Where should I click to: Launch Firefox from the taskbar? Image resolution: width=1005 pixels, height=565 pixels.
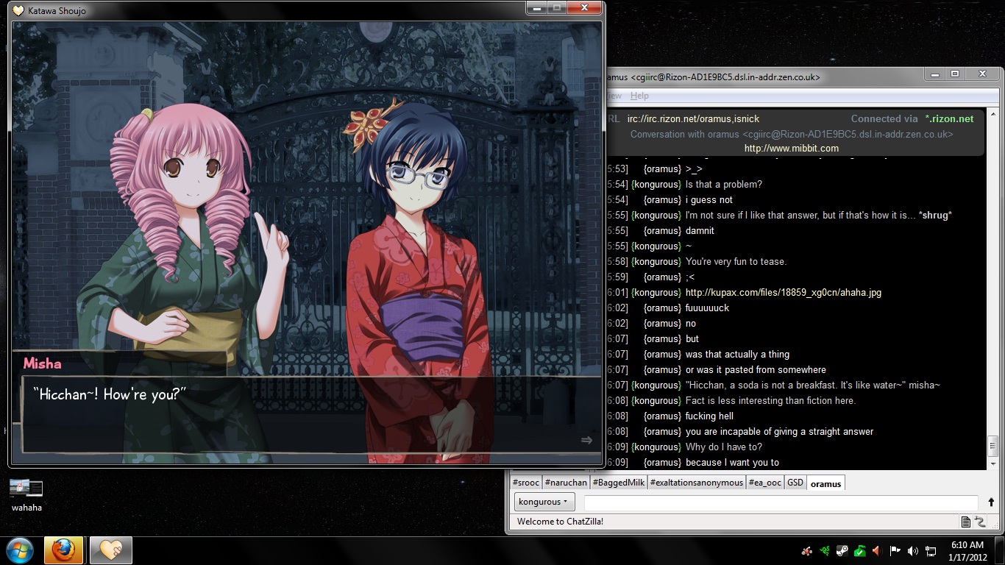coord(64,550)
